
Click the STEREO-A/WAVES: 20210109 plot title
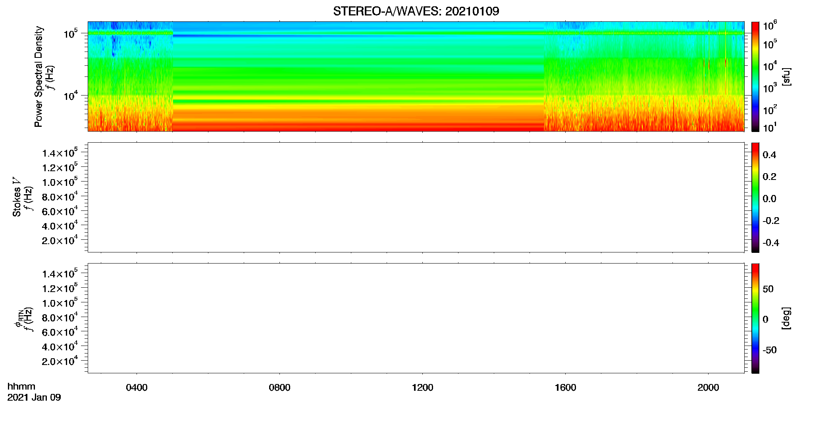click(416, 11)
